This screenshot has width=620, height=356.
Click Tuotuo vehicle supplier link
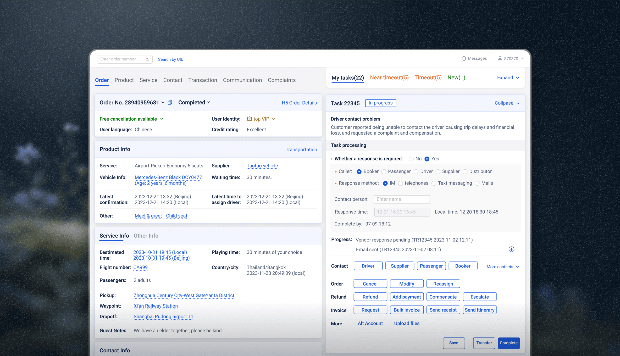tap(262, 166)
